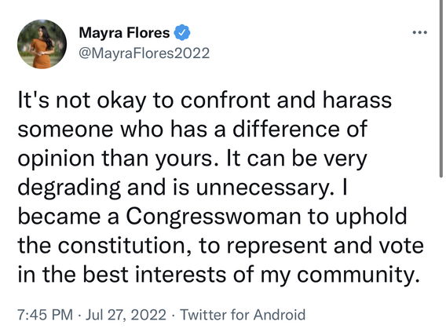Image resolution: width=446 pixels, height=336 pixels.
Task: Open the @MayraFlores2022 handle link
Action: (x=144, y=53)
